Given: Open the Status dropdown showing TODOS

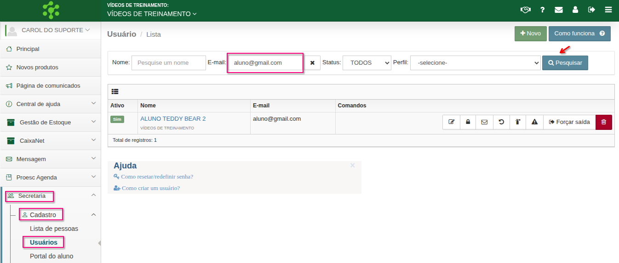Looking at the screenshot, I should click(367, 63).
